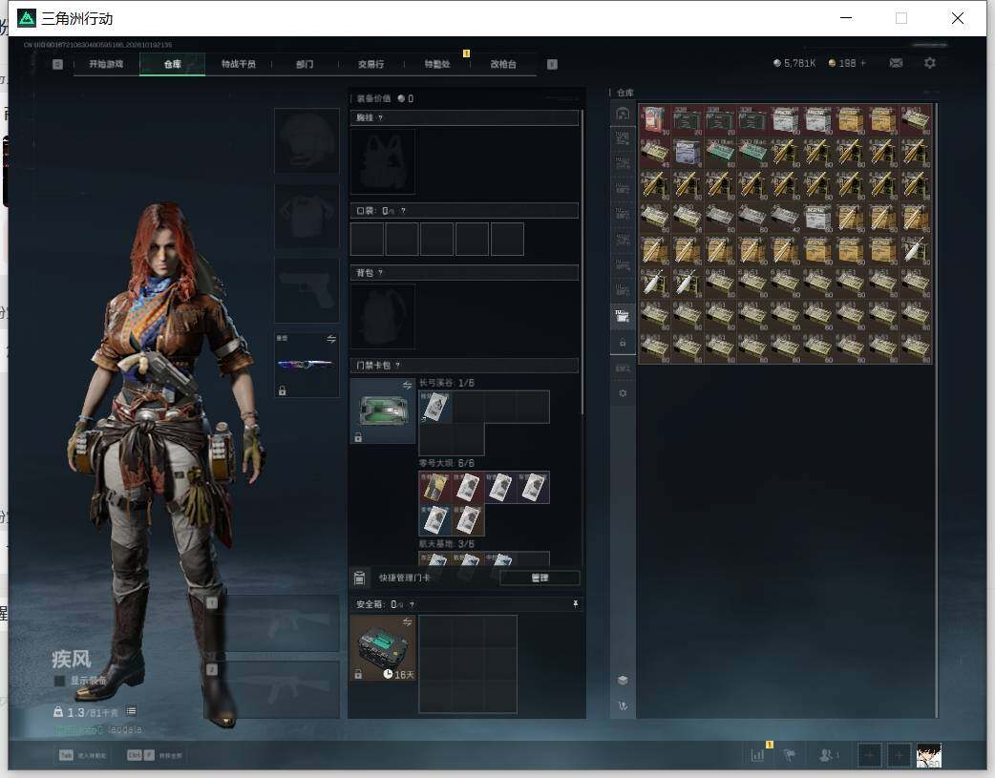Click the empty backpack slot
Viewport: 995px width, 778px height.
coord(383,316)
